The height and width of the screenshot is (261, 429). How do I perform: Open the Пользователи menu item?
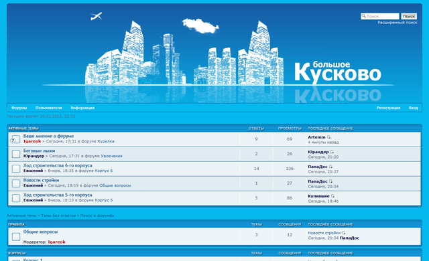click(49, 108)
